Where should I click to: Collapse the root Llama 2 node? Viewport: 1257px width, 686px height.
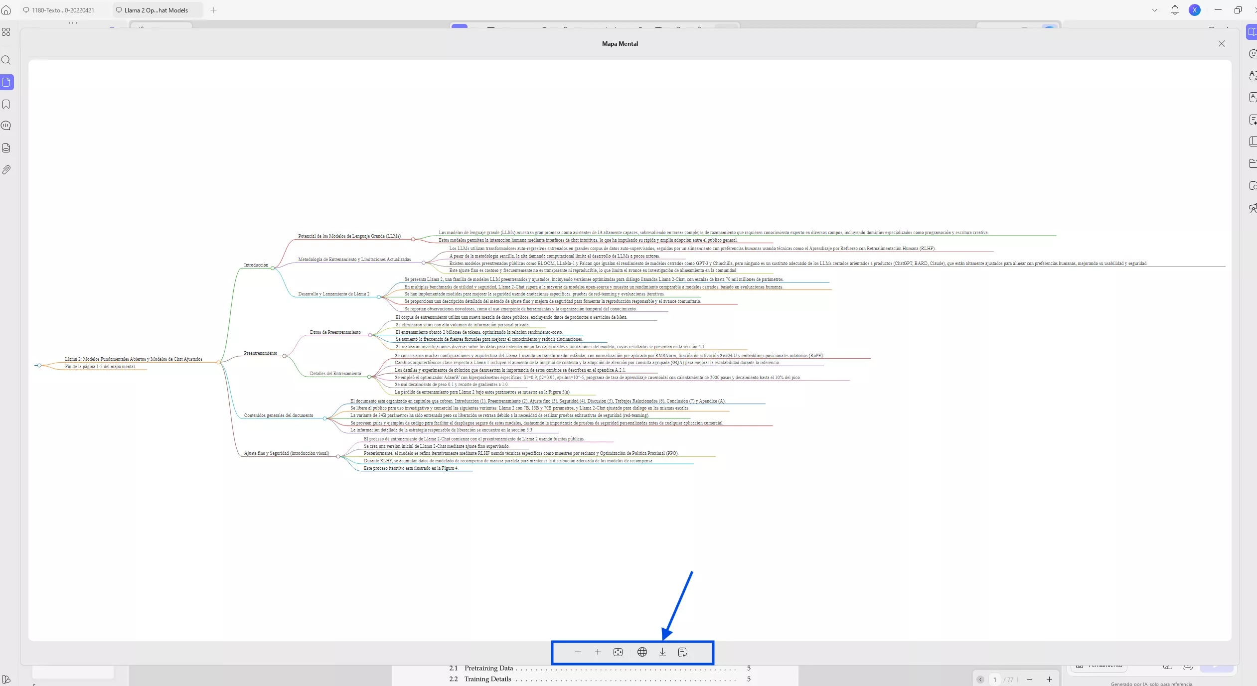(x=218, y=362)
